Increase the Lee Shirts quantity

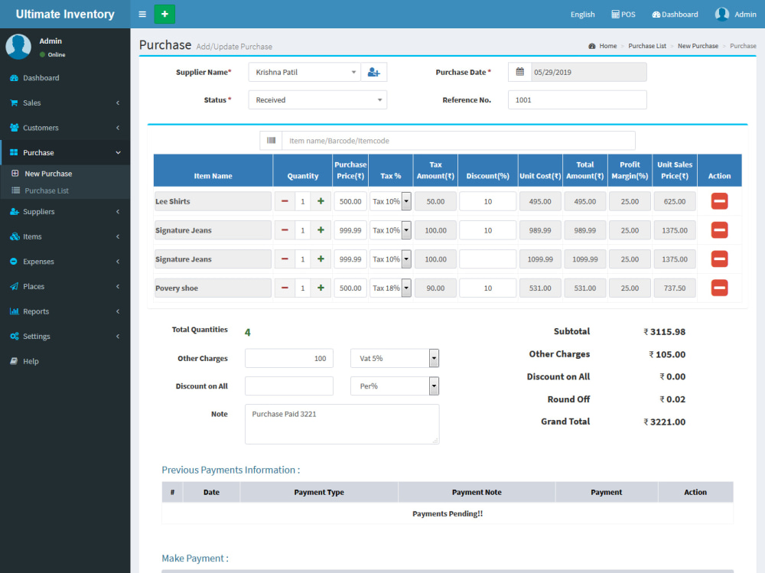pos(321,201)
